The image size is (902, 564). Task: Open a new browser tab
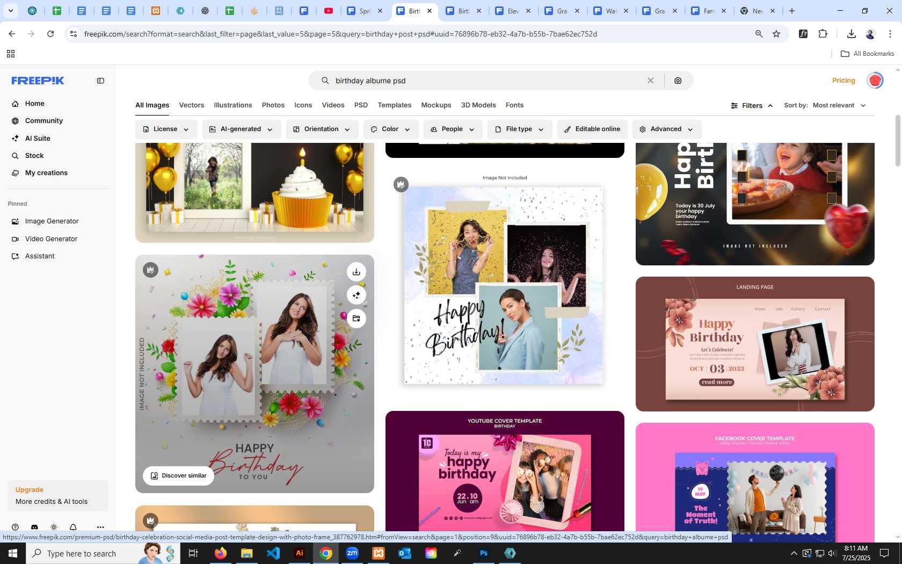[x=791, y=11]
